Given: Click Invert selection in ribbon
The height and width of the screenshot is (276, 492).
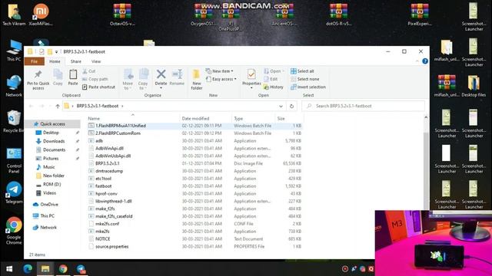Looking at the screenshot, I should (308, 87).
